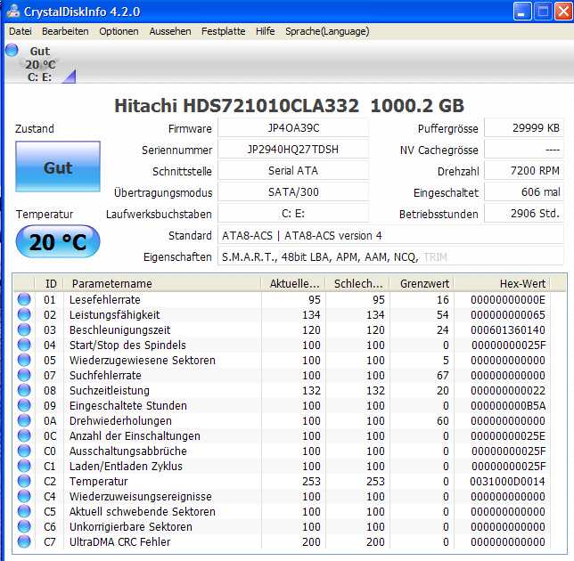This screenshot has width=574, height=561.
Task: Select the UltraDMA CRC Fehler text
Action: [120, 542]
